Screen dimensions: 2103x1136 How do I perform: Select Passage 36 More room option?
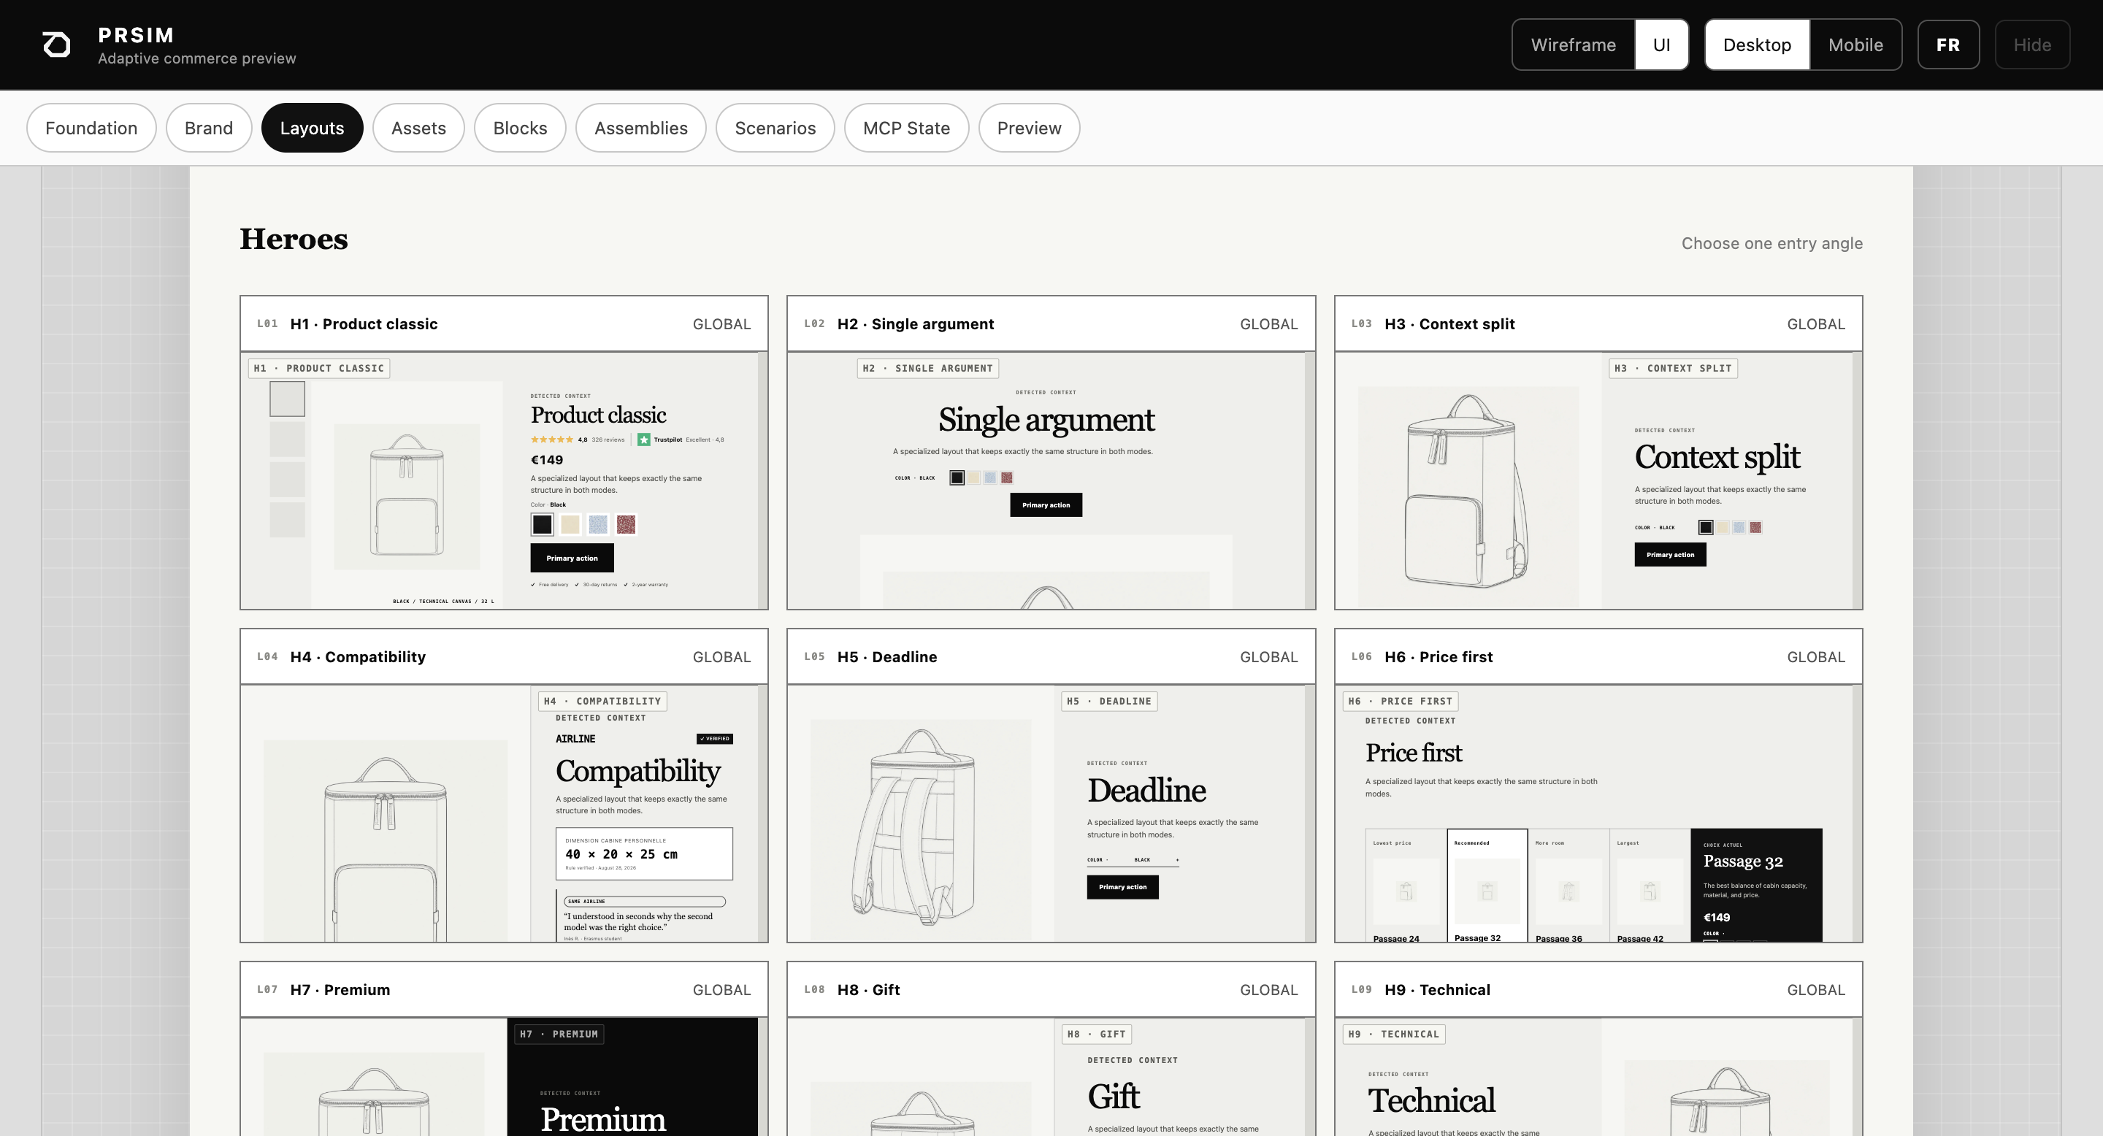pos(1568,886)
